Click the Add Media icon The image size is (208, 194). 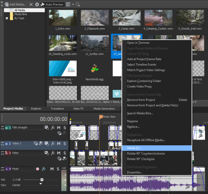(x=6, y=5)
